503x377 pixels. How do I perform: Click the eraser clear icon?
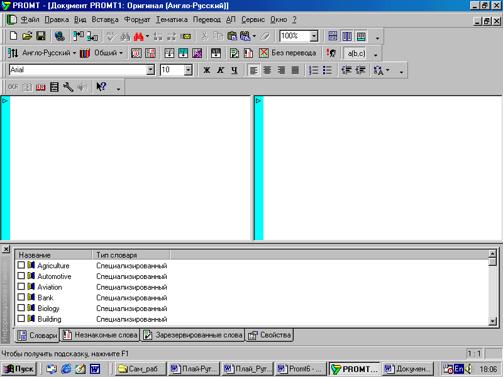pos(265,36)
